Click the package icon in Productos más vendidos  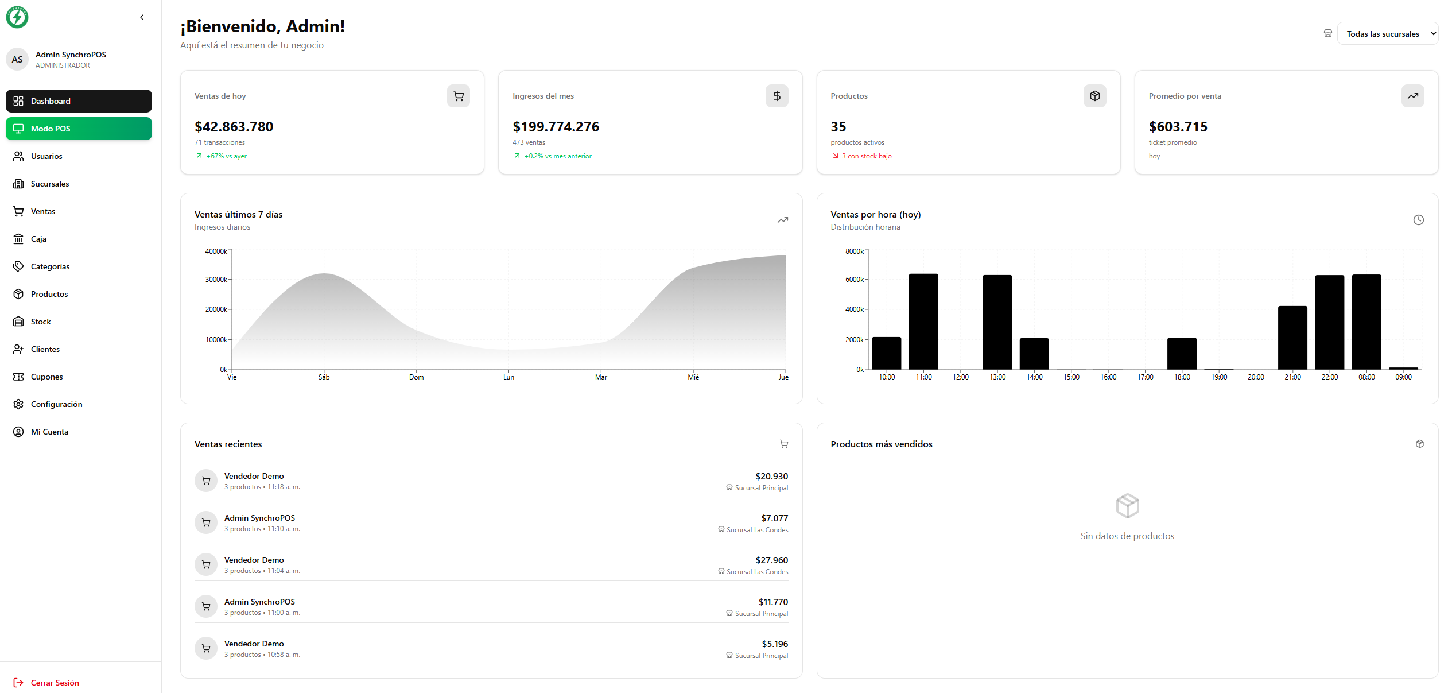[x=1419, y=444]
